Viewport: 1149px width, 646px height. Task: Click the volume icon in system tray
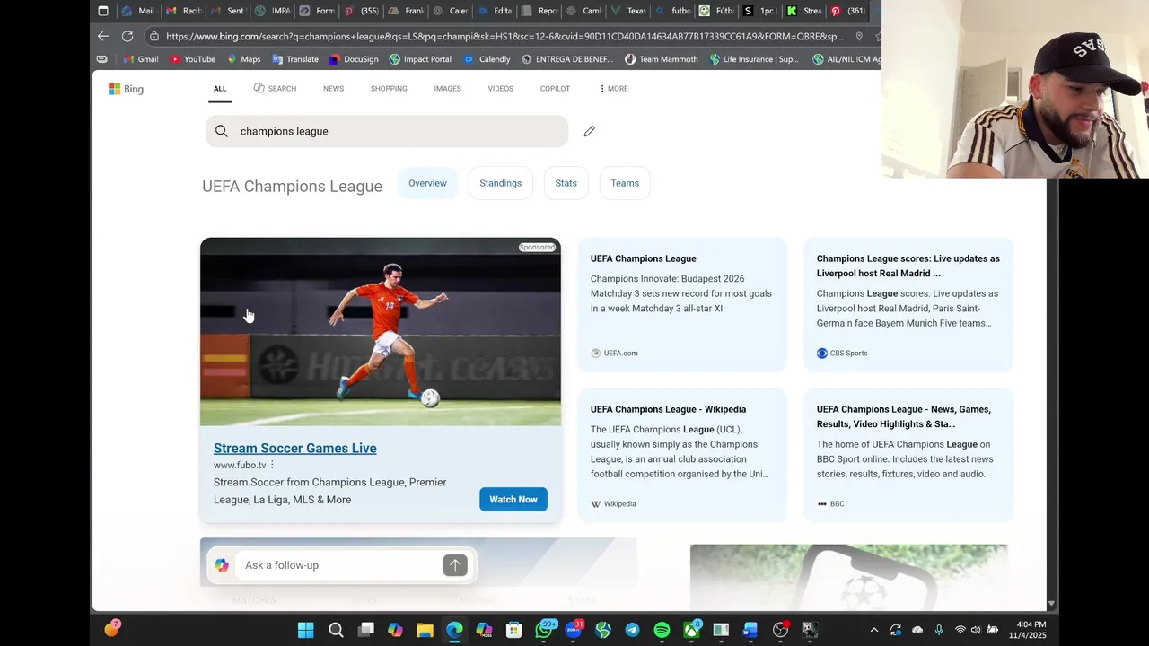pyautogui.click(x=976, y=630)
